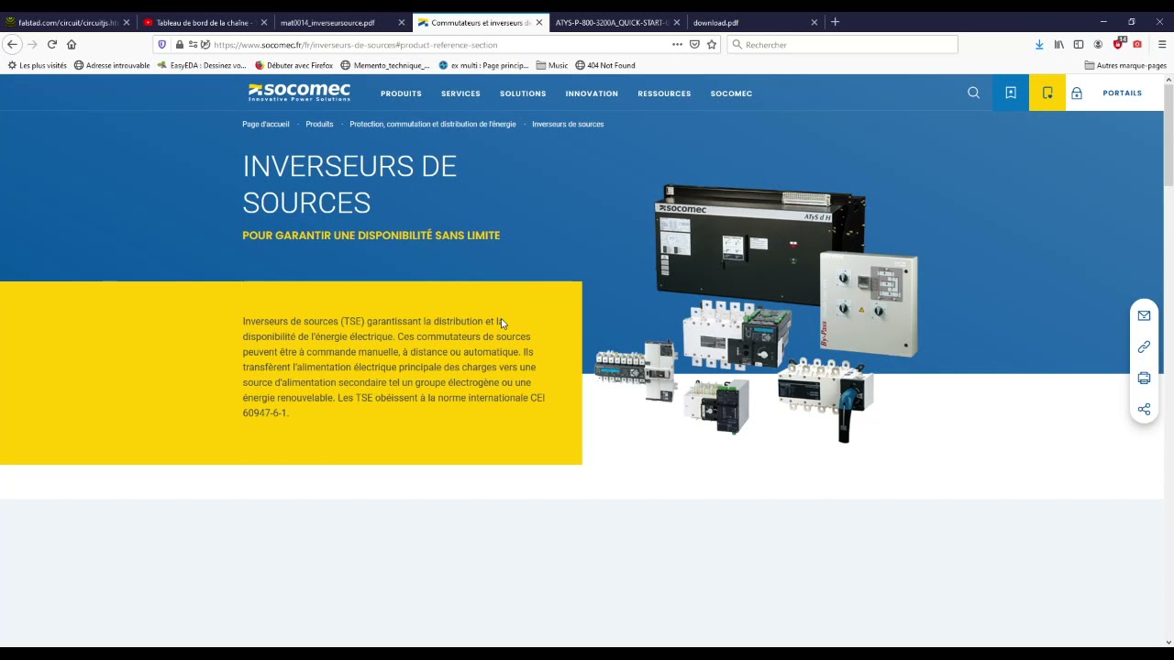1174x660 pixels.
Task: Go to Produits breadcrumb
Action: point(319,124)
